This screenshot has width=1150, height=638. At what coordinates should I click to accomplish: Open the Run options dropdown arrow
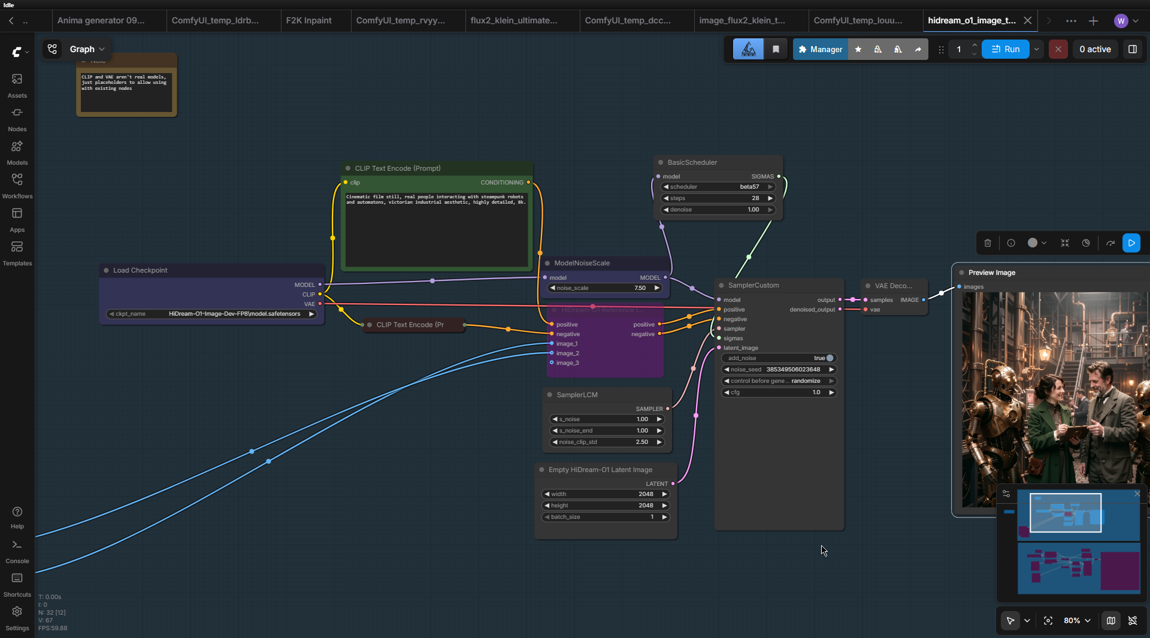click(x=1036, y=49)
